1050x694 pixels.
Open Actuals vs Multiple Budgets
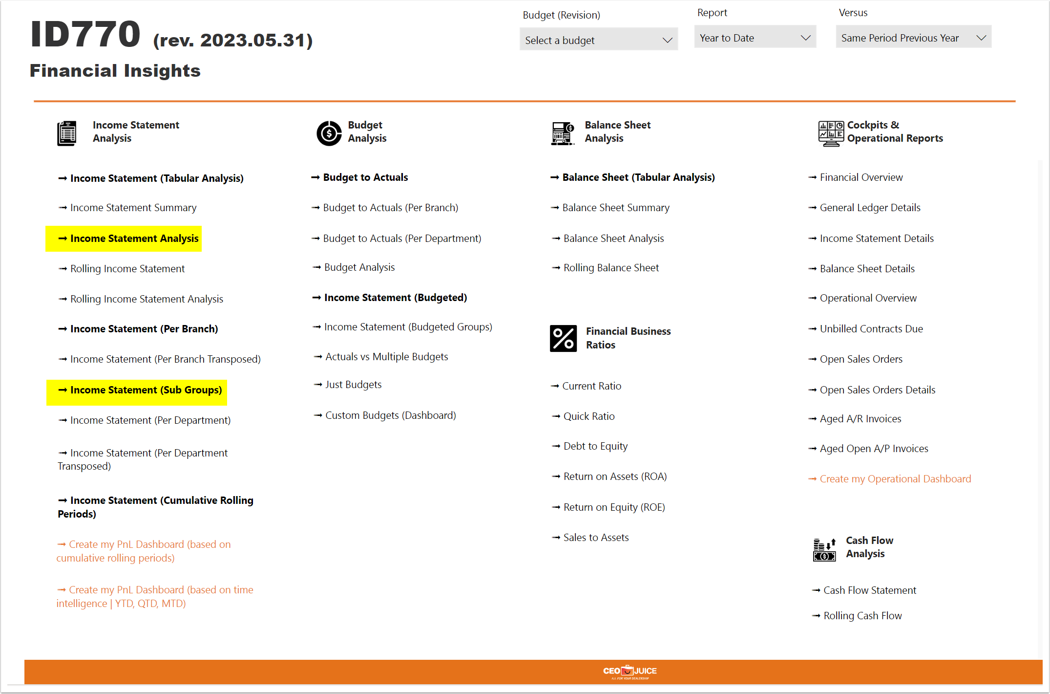pyautogui.click(x=381, y=357)
